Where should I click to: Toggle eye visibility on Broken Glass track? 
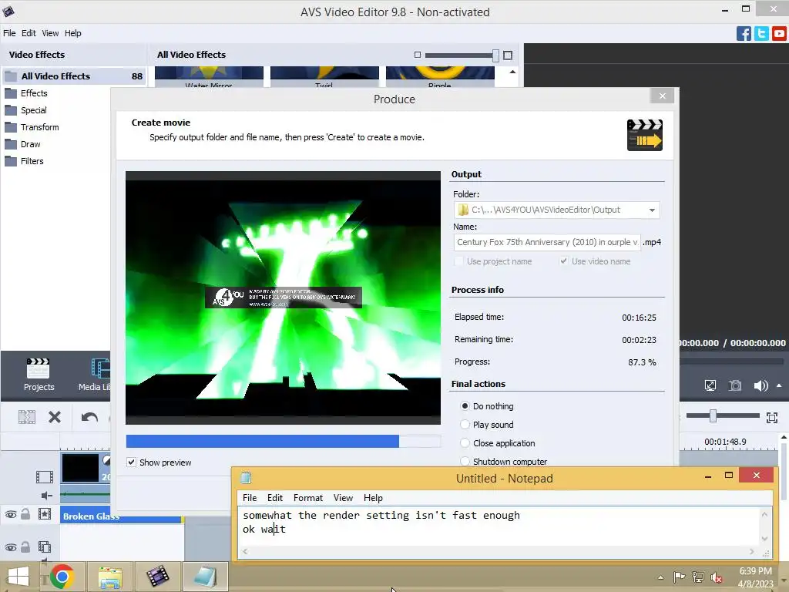[11, 514]
